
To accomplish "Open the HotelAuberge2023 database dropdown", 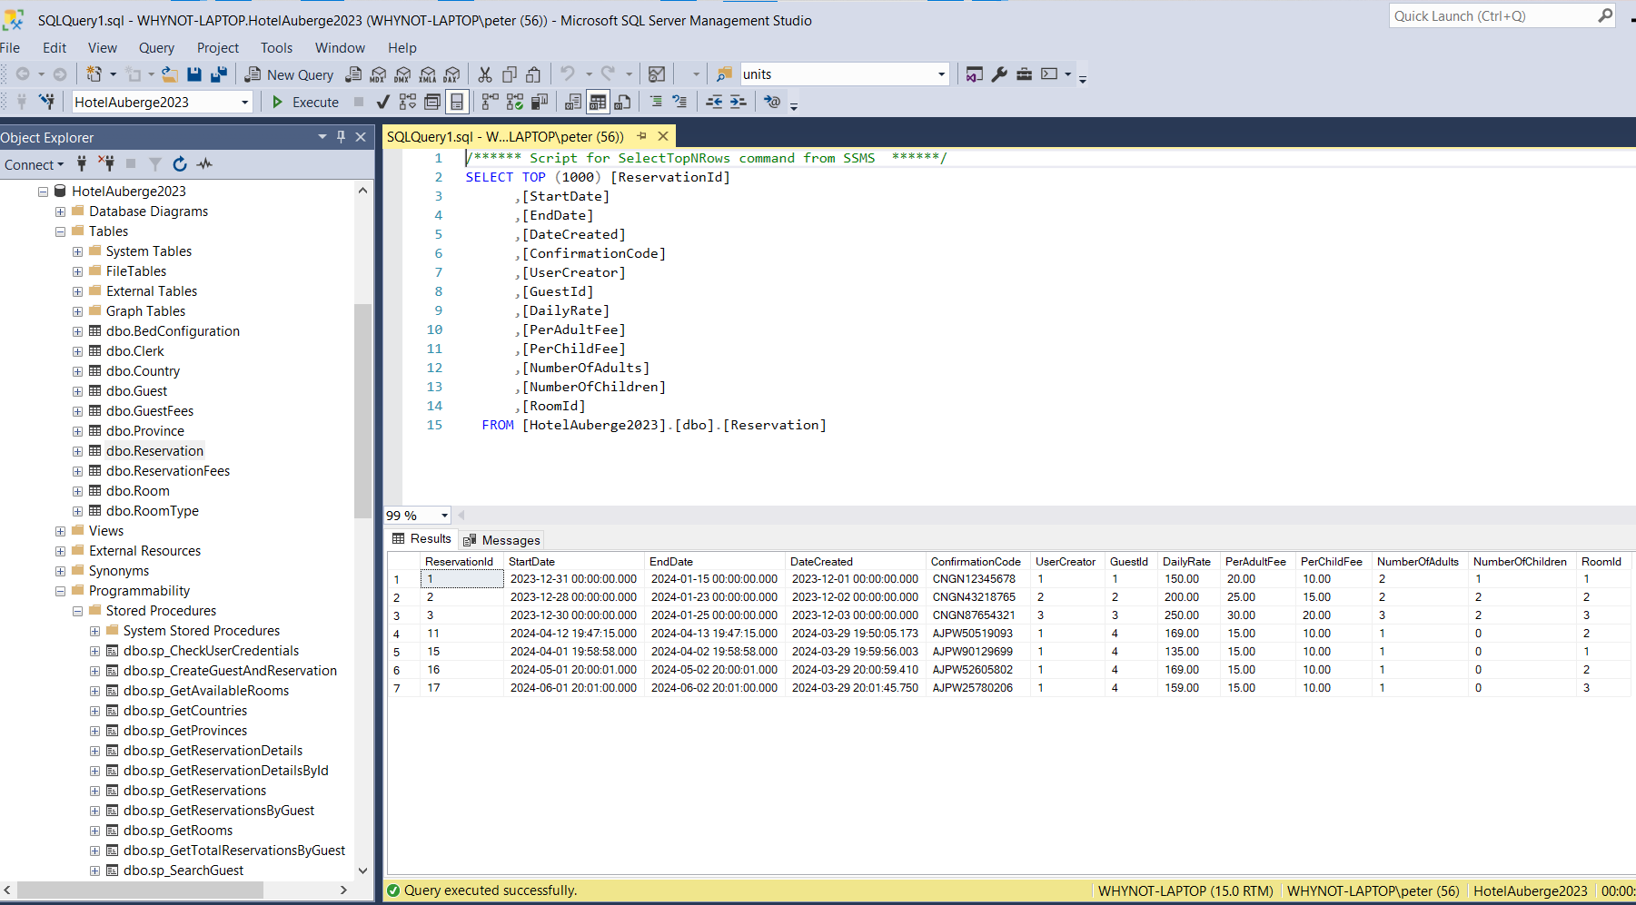I will click(x=244, y=103).
